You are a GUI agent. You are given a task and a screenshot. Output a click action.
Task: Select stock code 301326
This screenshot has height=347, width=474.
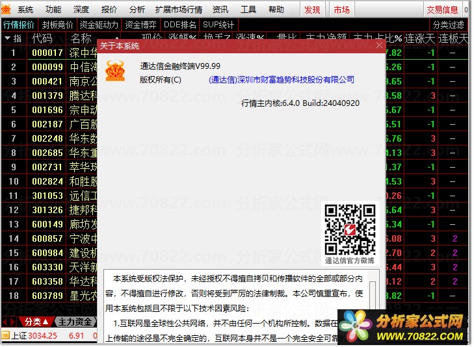point(47,210)
